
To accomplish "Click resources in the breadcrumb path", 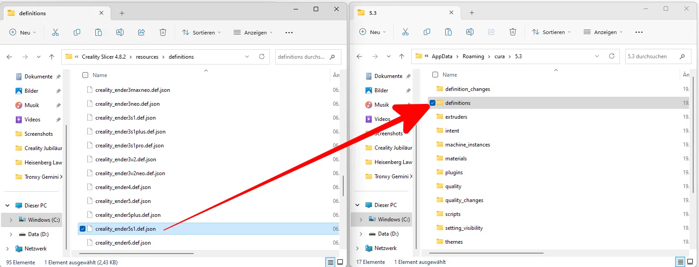I will pos(148,57).
